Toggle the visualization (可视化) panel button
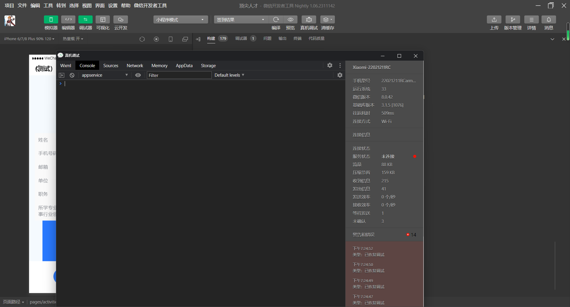 (x=103, y=20)
